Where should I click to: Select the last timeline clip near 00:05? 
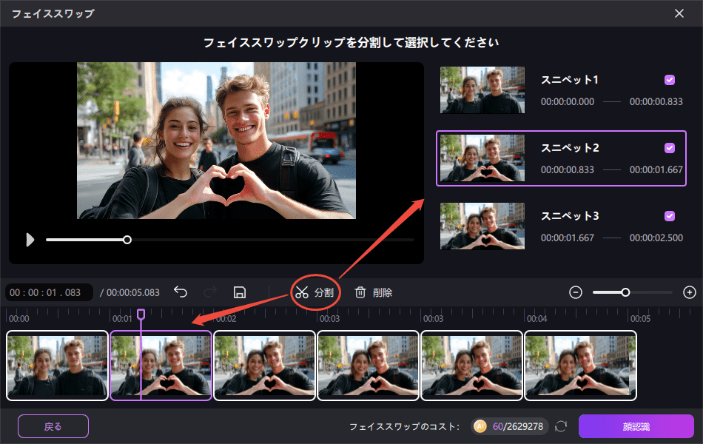coord(581,366)
